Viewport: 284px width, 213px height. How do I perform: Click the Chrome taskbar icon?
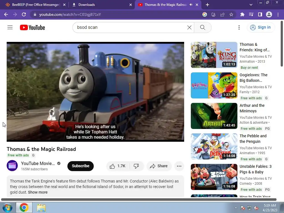(x=24, y=207)
